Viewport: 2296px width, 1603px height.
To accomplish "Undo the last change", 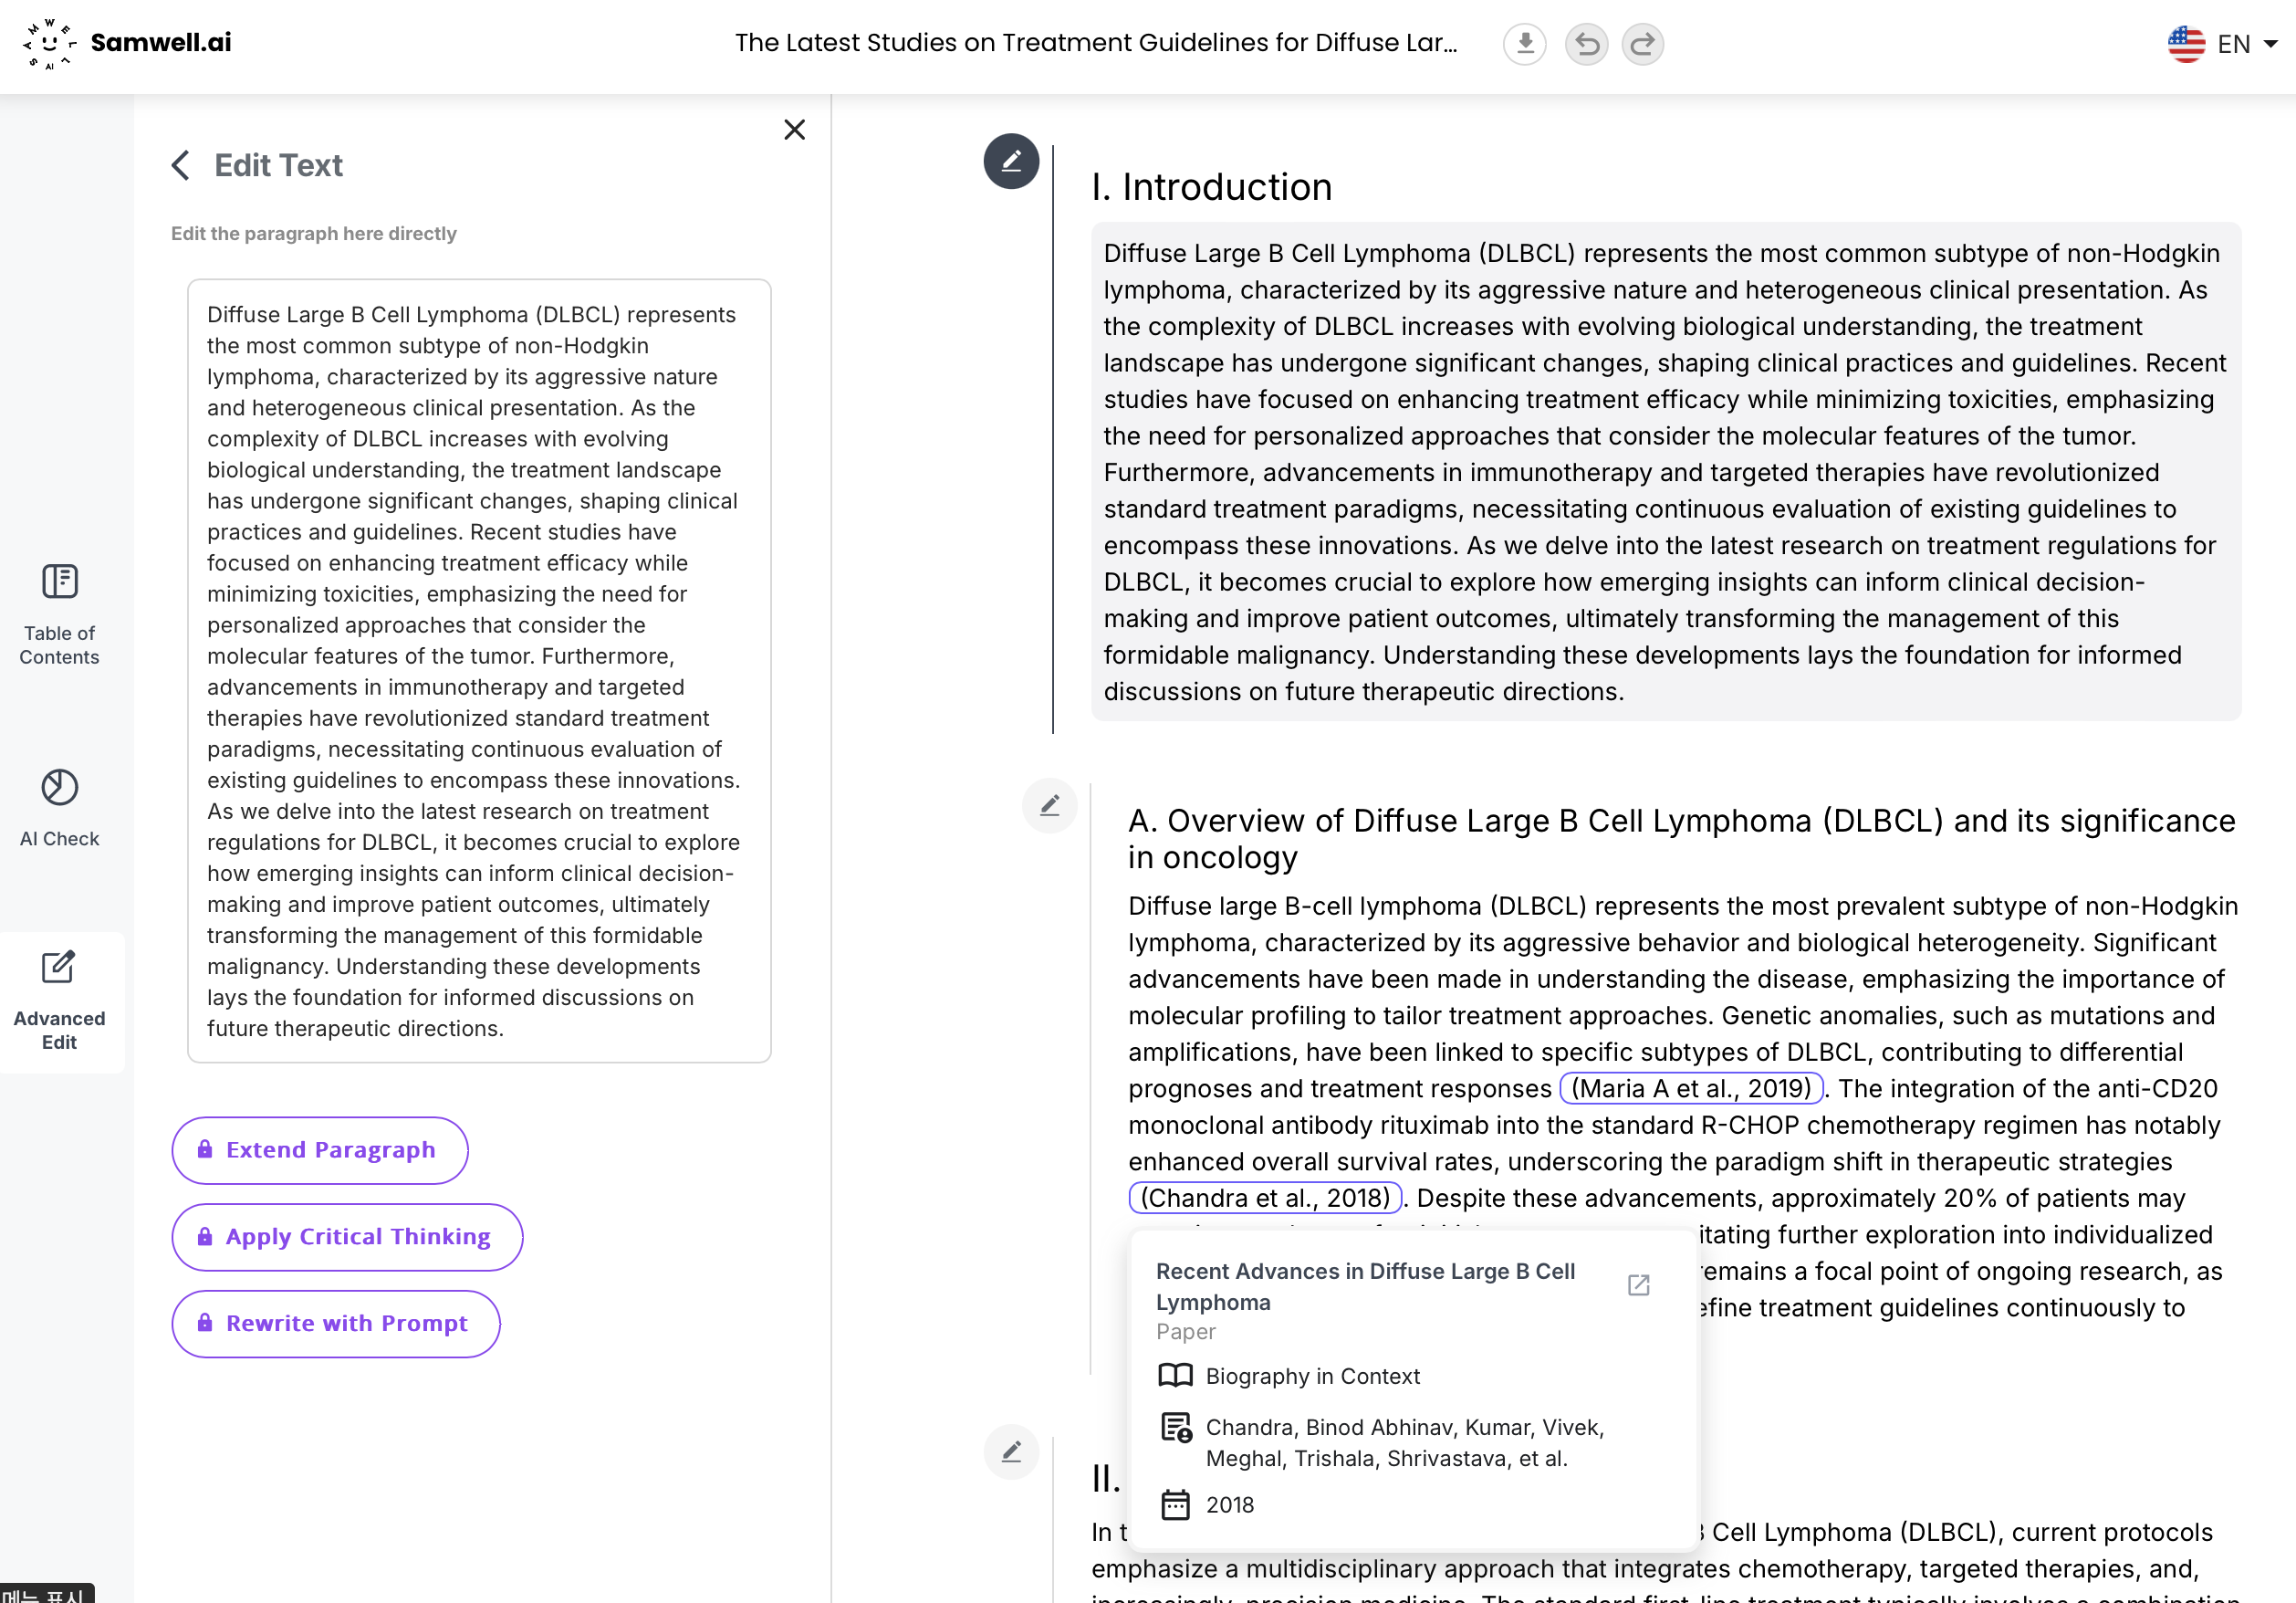I will click(x=1586, y=44).
